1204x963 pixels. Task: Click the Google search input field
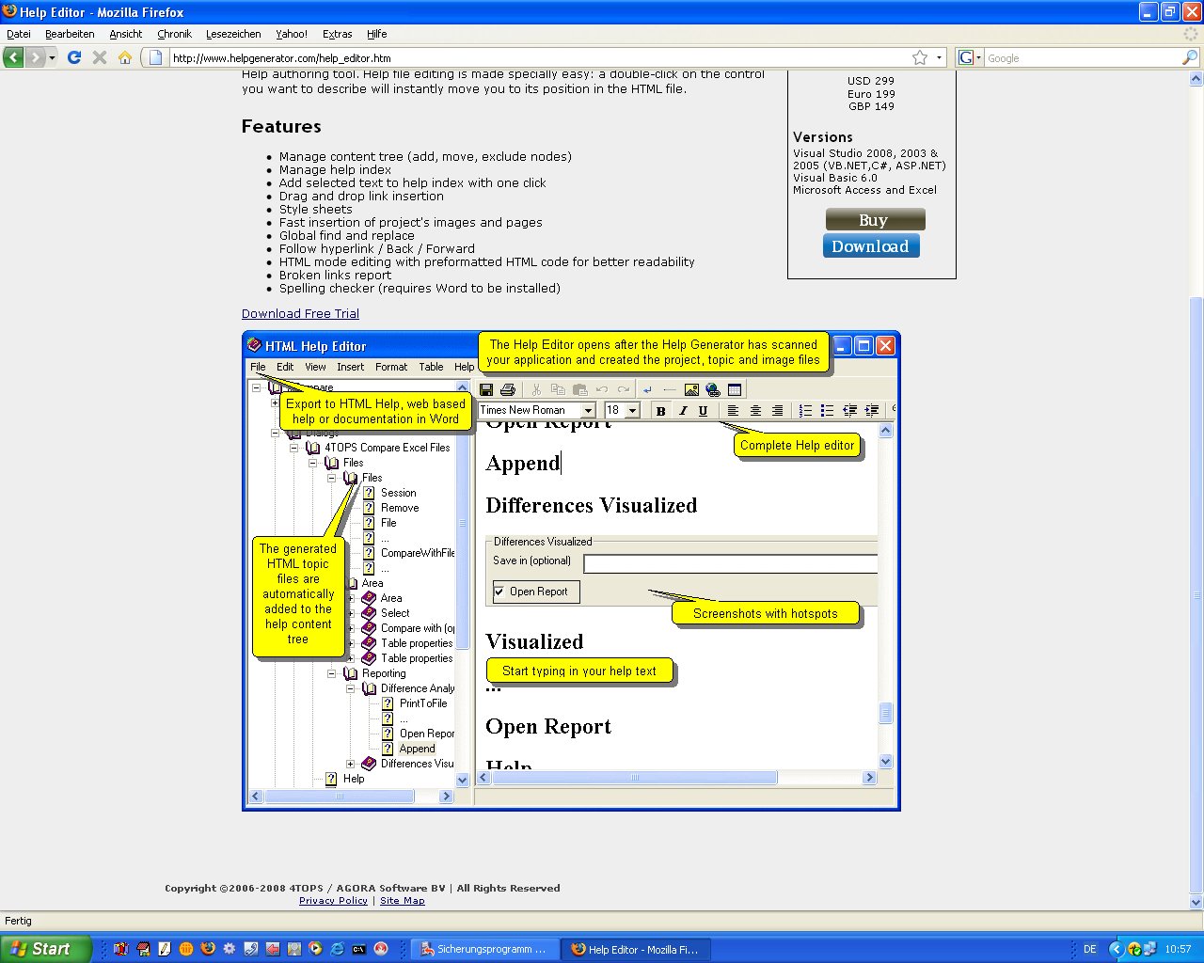click(x=1082, y=58)
